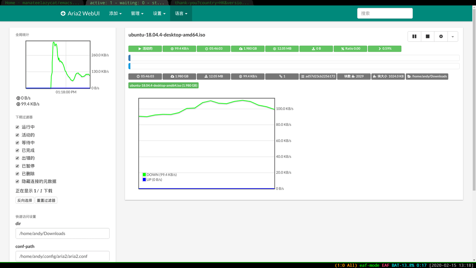476x268 pixels.
Task: Pause the ubuntu ISO download
Action: [x=414, y=36]
